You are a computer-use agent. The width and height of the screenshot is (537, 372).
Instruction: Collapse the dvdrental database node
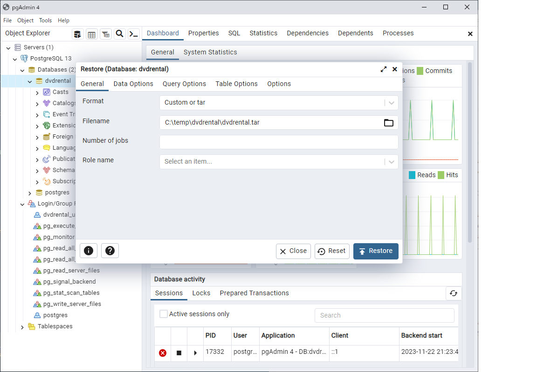pos(30,81)
